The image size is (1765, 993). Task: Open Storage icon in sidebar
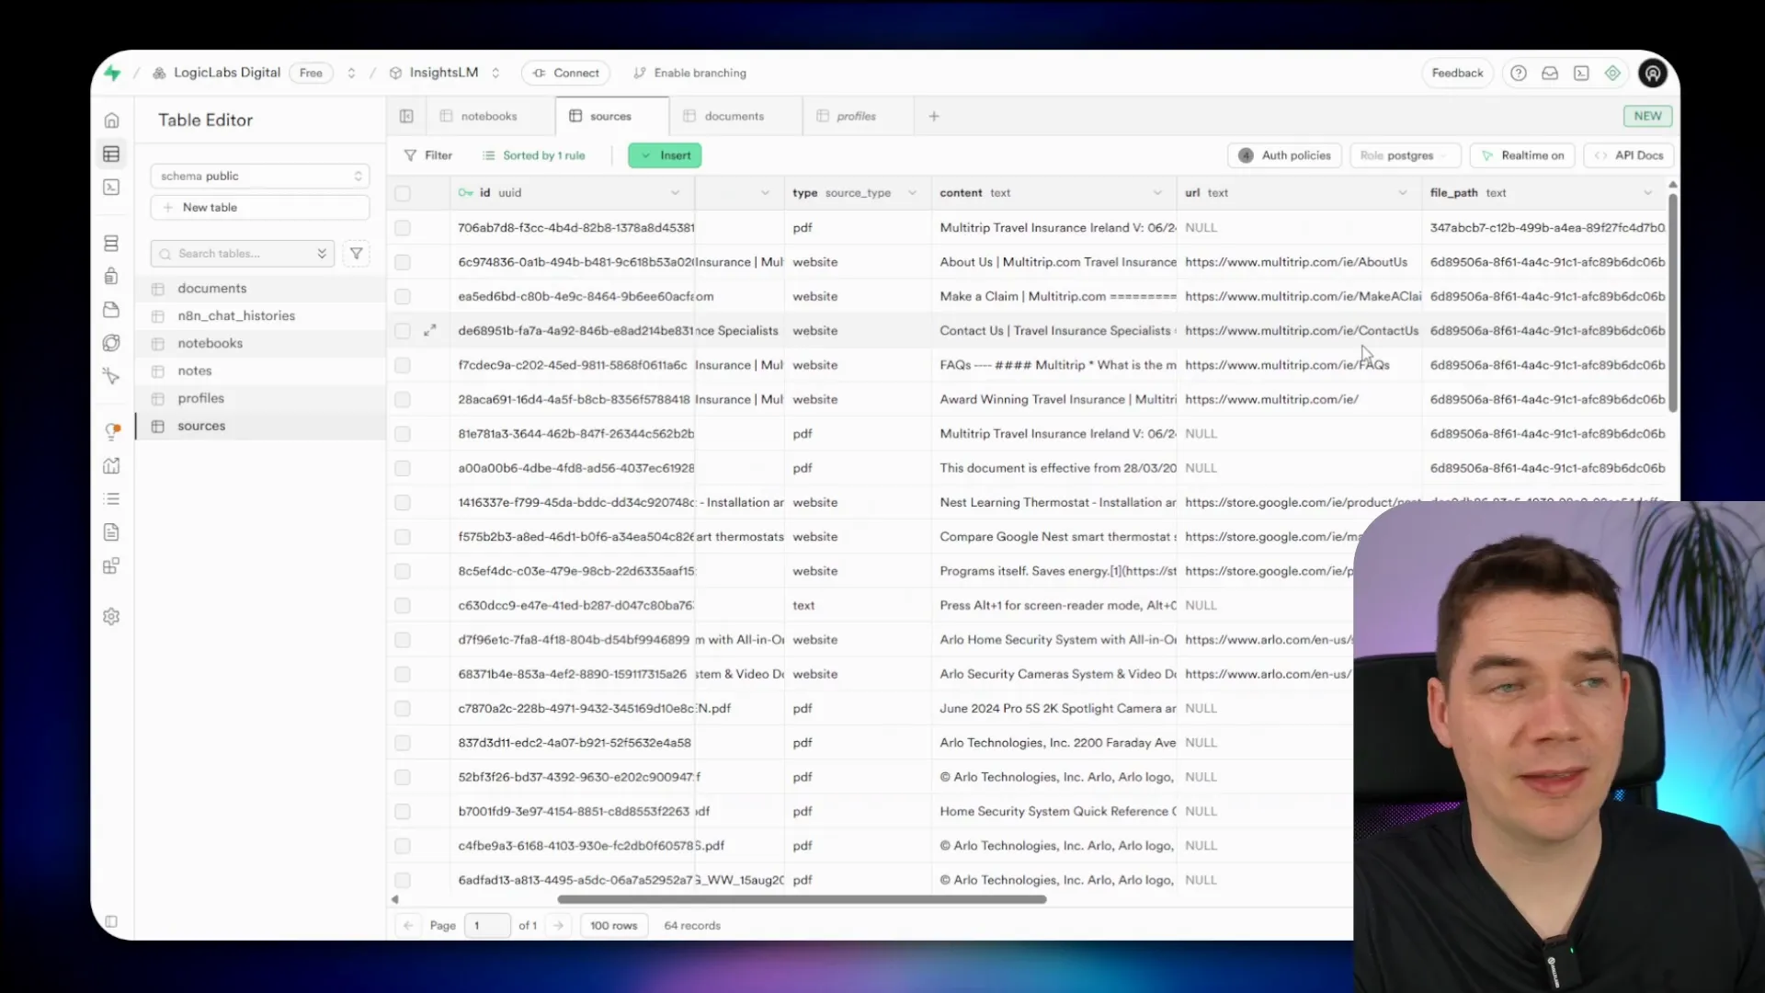(x=111, y=310)
